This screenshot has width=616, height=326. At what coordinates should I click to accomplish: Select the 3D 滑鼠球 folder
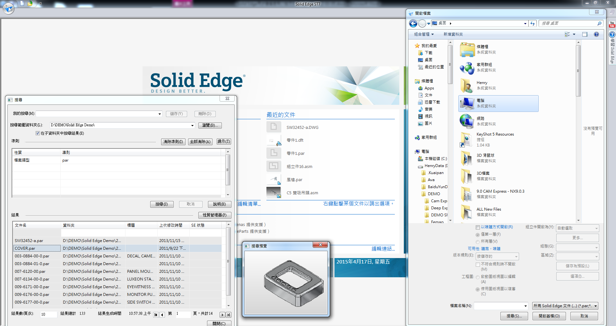(x=499, y=158)
